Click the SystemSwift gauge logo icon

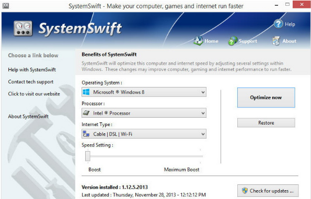click(x=23, y=29)
